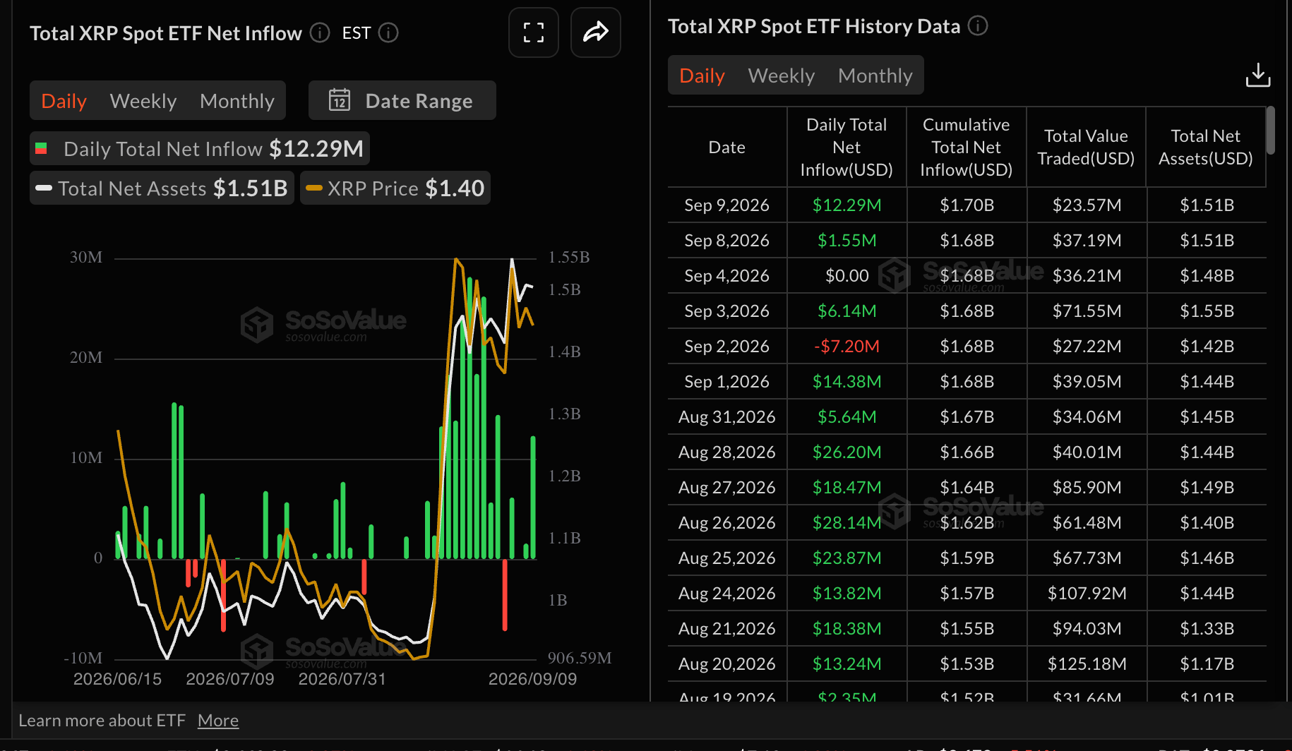The width and height of the screenshot is (1292, 751).
Task: Click the history table scrollbar thumb
Action: pos(1270,130)
